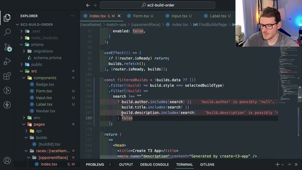Click breadcrumb FindBuildsPage symbol
The image size is (302, 170).
pos(210,25)
